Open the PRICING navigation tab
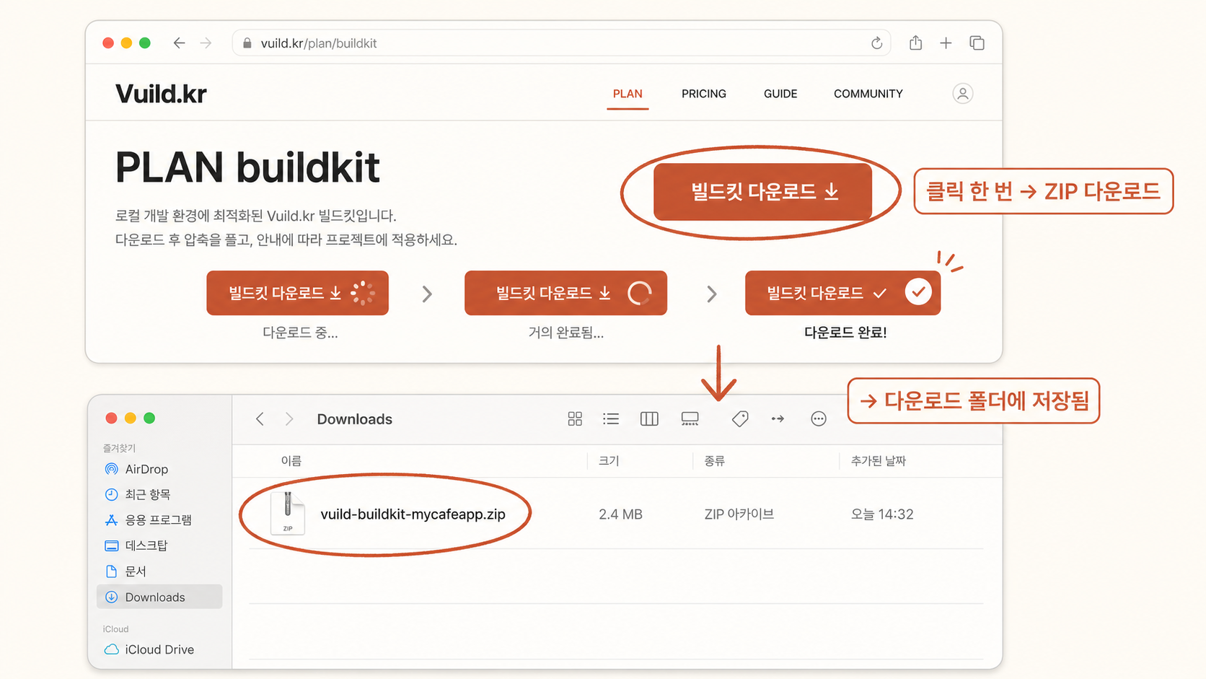 (x=704, y=94)
